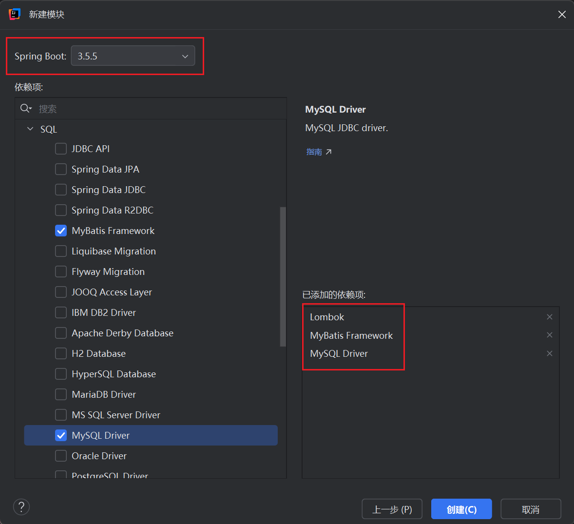Click the IntelliJ IDEA logo icon
Image resolution: width=574 pixels, height=524 pixels.
[x=14, y=14]
